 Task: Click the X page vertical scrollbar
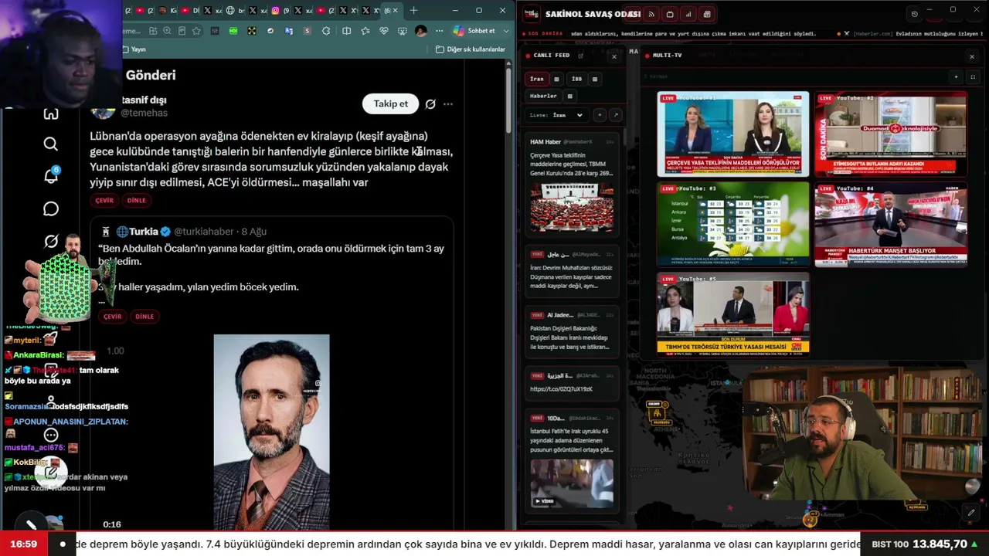pyautogui.click(x=508, y=101)
